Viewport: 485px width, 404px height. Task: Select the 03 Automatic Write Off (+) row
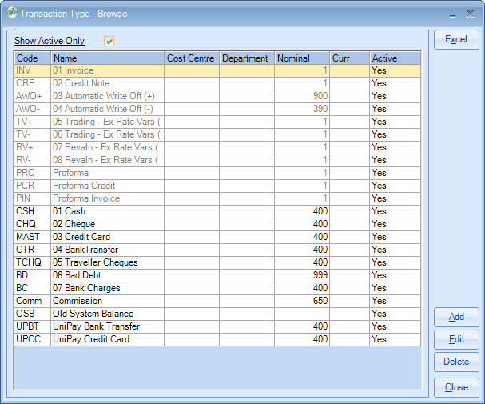point(217,96)
